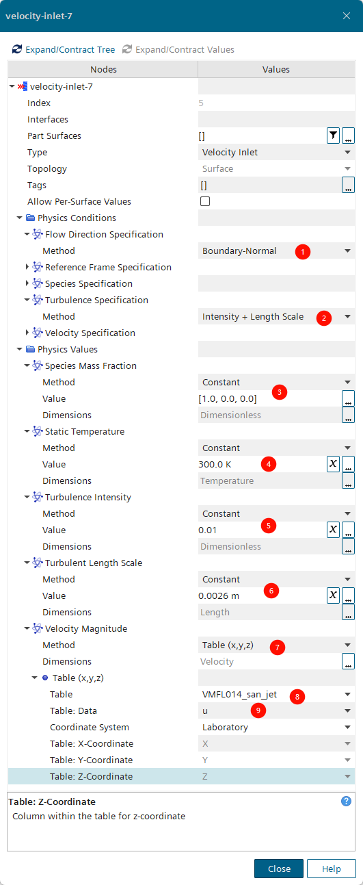Image resolution: width=363 pixels, height=885 pixels.
Task: Open the Type Velocity Inlet dropdown
Action: pyautogui.click(x=276, y=152)
